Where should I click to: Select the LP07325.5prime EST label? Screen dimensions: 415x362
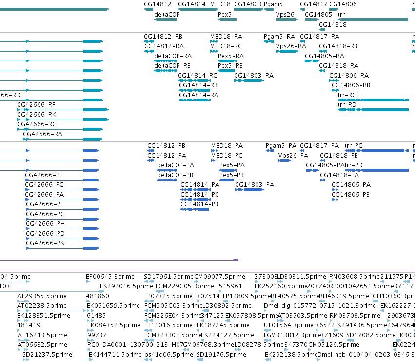click(x=168, y=296)
